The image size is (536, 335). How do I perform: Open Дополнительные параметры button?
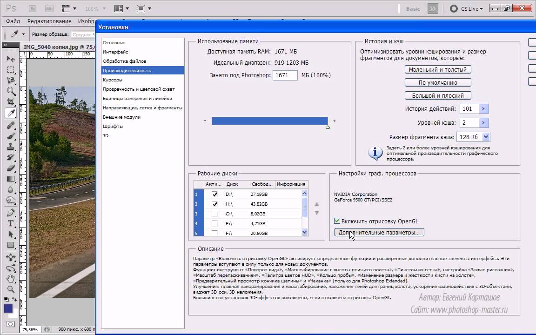(379, 233)
